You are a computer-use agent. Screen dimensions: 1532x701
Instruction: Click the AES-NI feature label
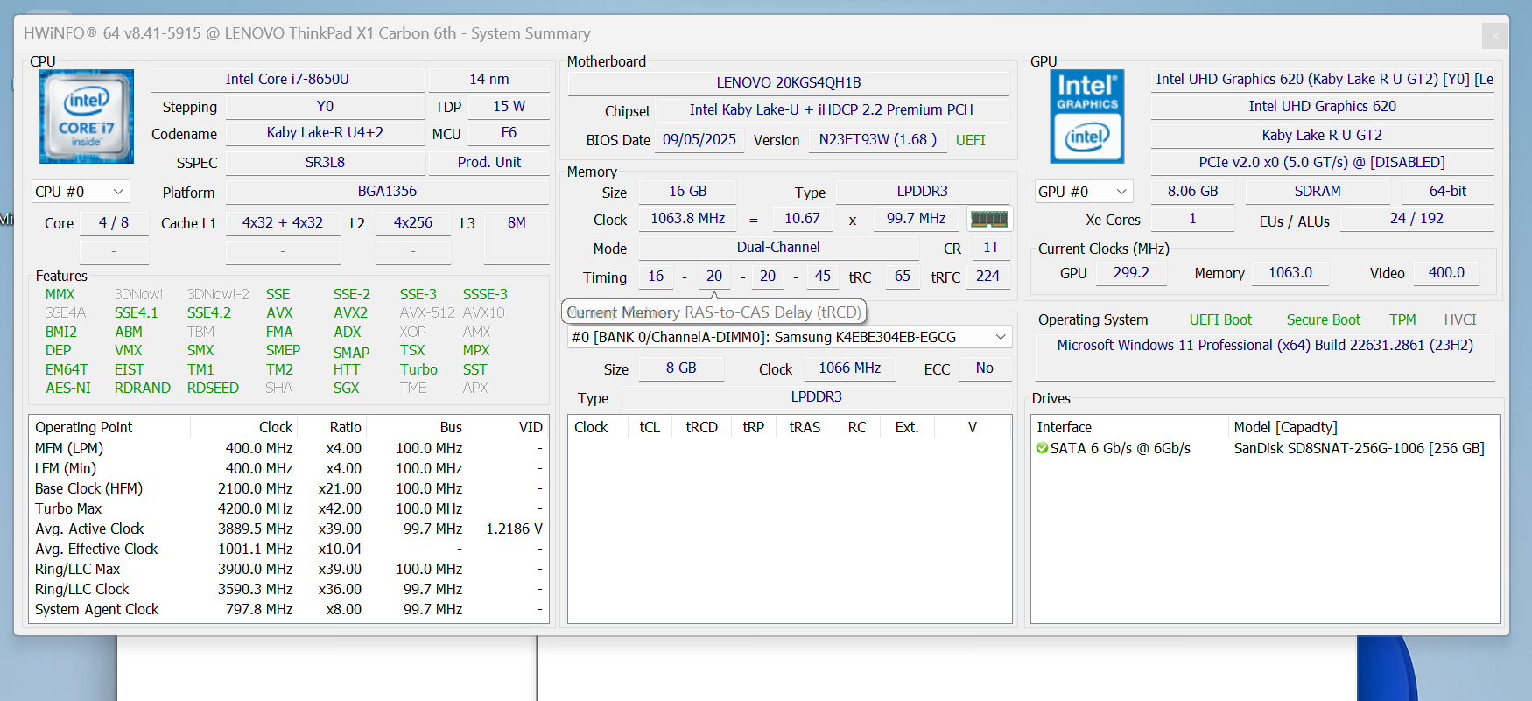point(68,388)
